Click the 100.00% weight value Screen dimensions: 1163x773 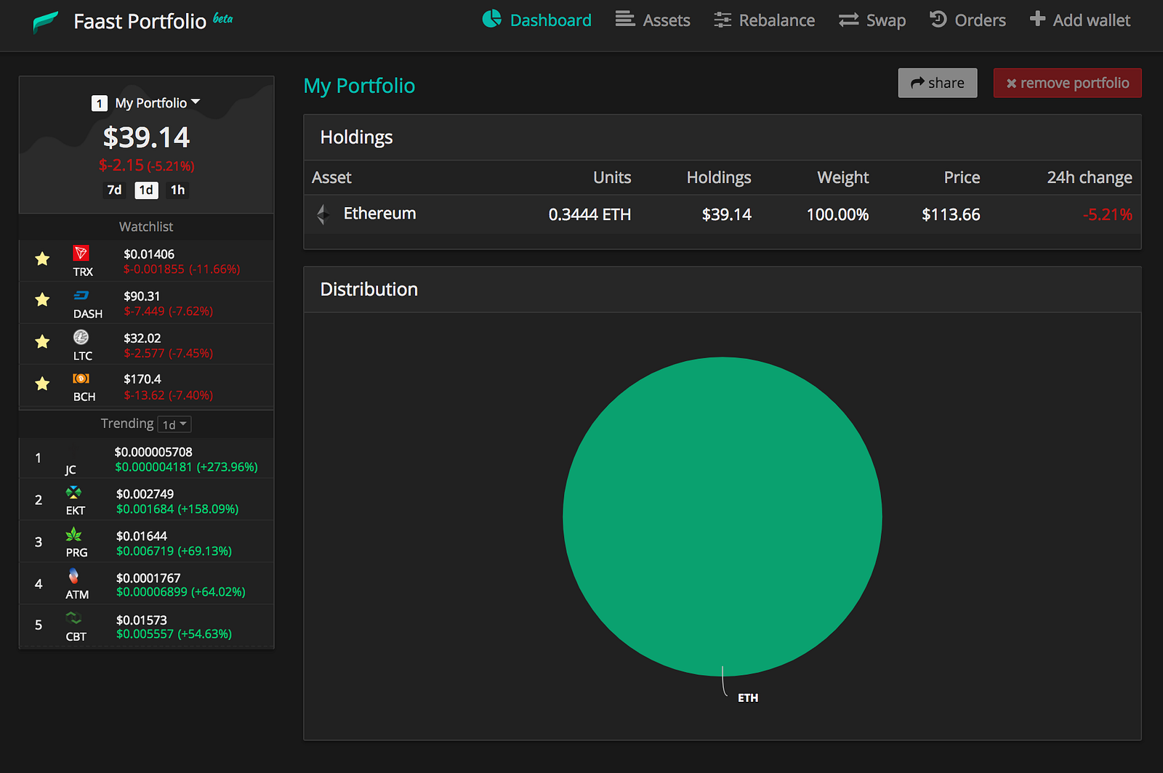tap(837, 215)
